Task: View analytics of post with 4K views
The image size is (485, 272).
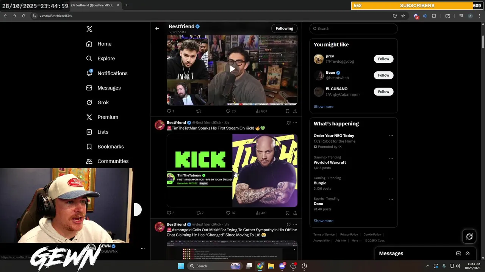Action: coord(261,213)
